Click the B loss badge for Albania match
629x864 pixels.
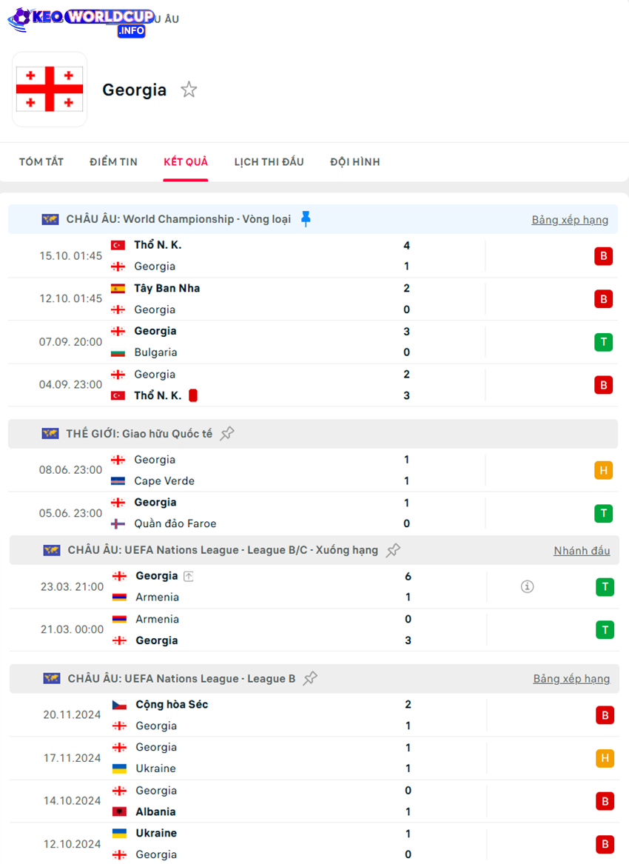[x=605, y=801]
